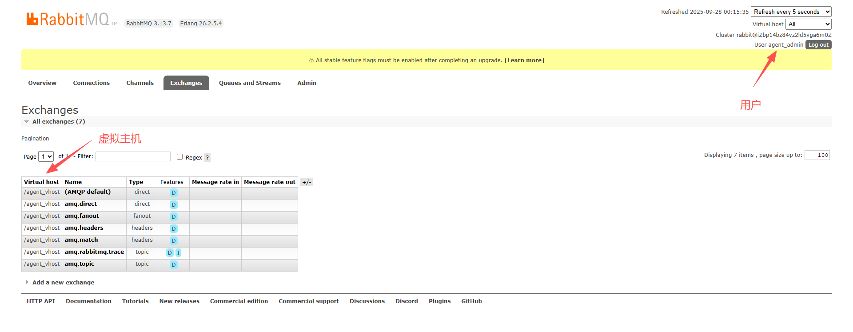Sort by Message rate out column
Image resolution: width=853 pixels, height=332 pixels.
pos(270,182)
